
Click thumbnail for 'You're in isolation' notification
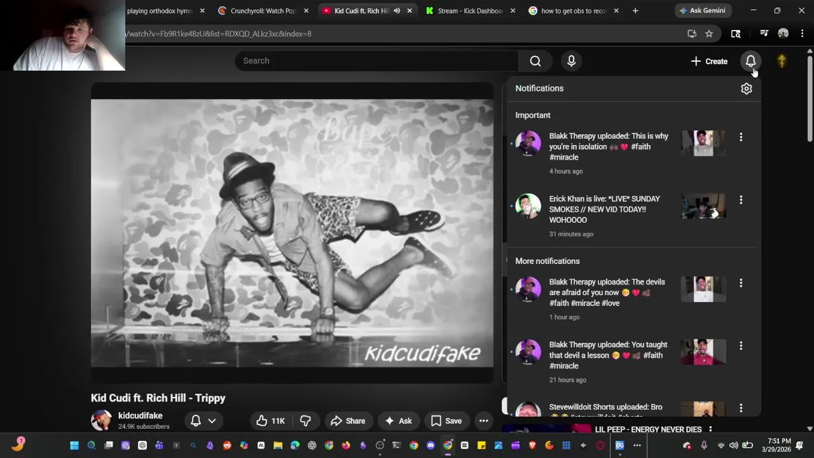click(x=703, y=143)
